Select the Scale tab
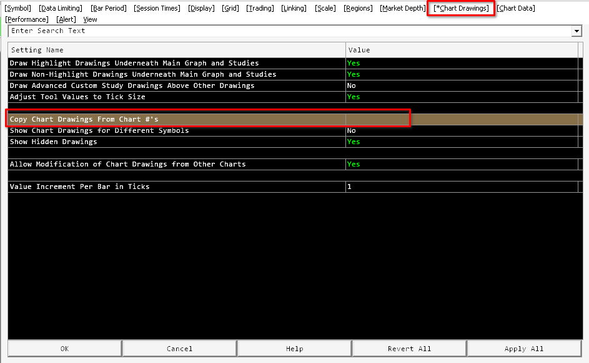 (x=325, y=8)
